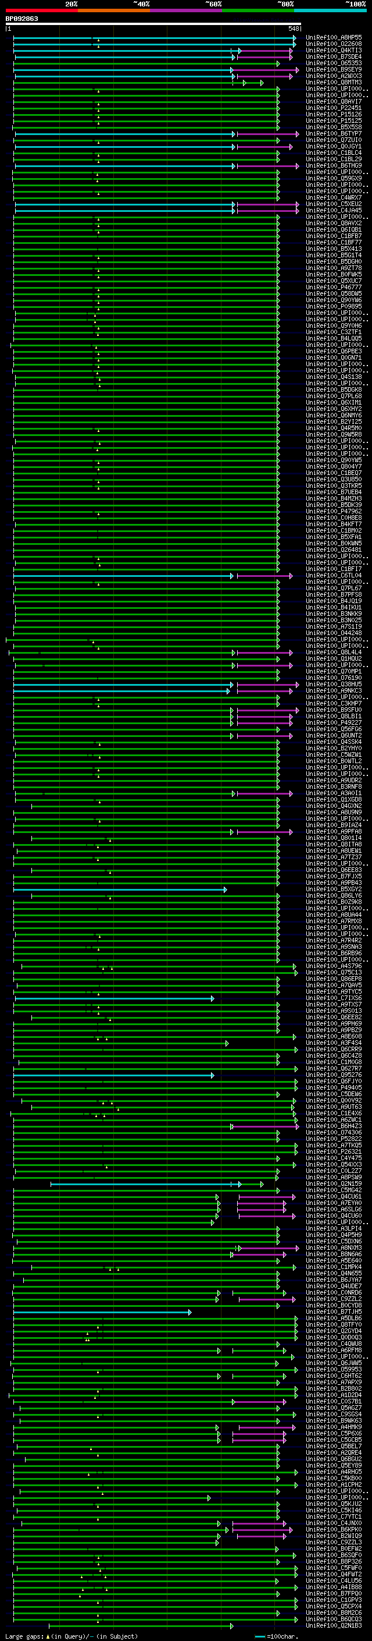Select the UniRef100_Q6UNT2 label
The height and width of the screenshot is (1641, 372).
pyautogui.click(x=334, y=735)
